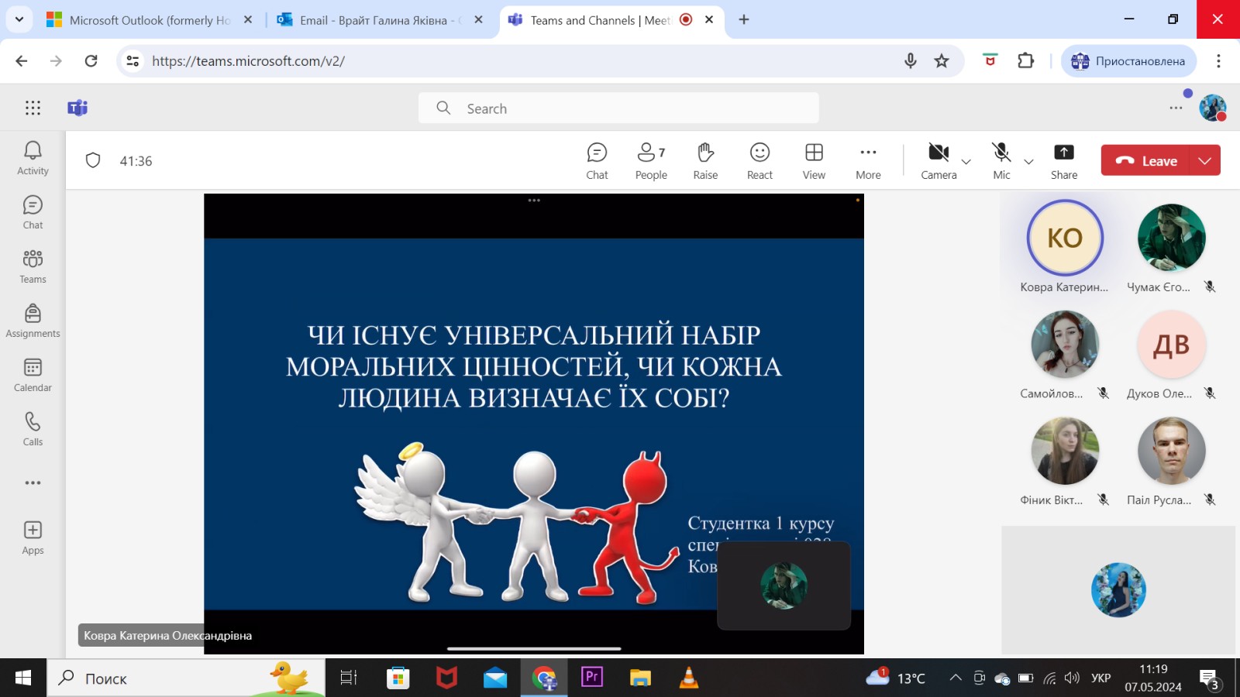Screen dimensions: 1240x697
Task: Select the Ковра Катерина participant avatar
Action: pos(1064,238)
